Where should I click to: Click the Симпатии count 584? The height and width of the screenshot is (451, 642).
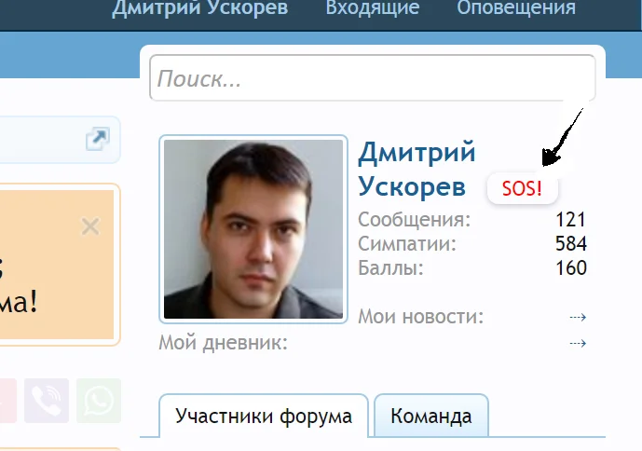(571, 243)
